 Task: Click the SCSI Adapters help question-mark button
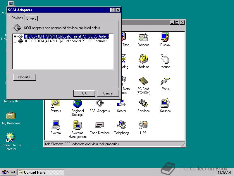[113, 10]
